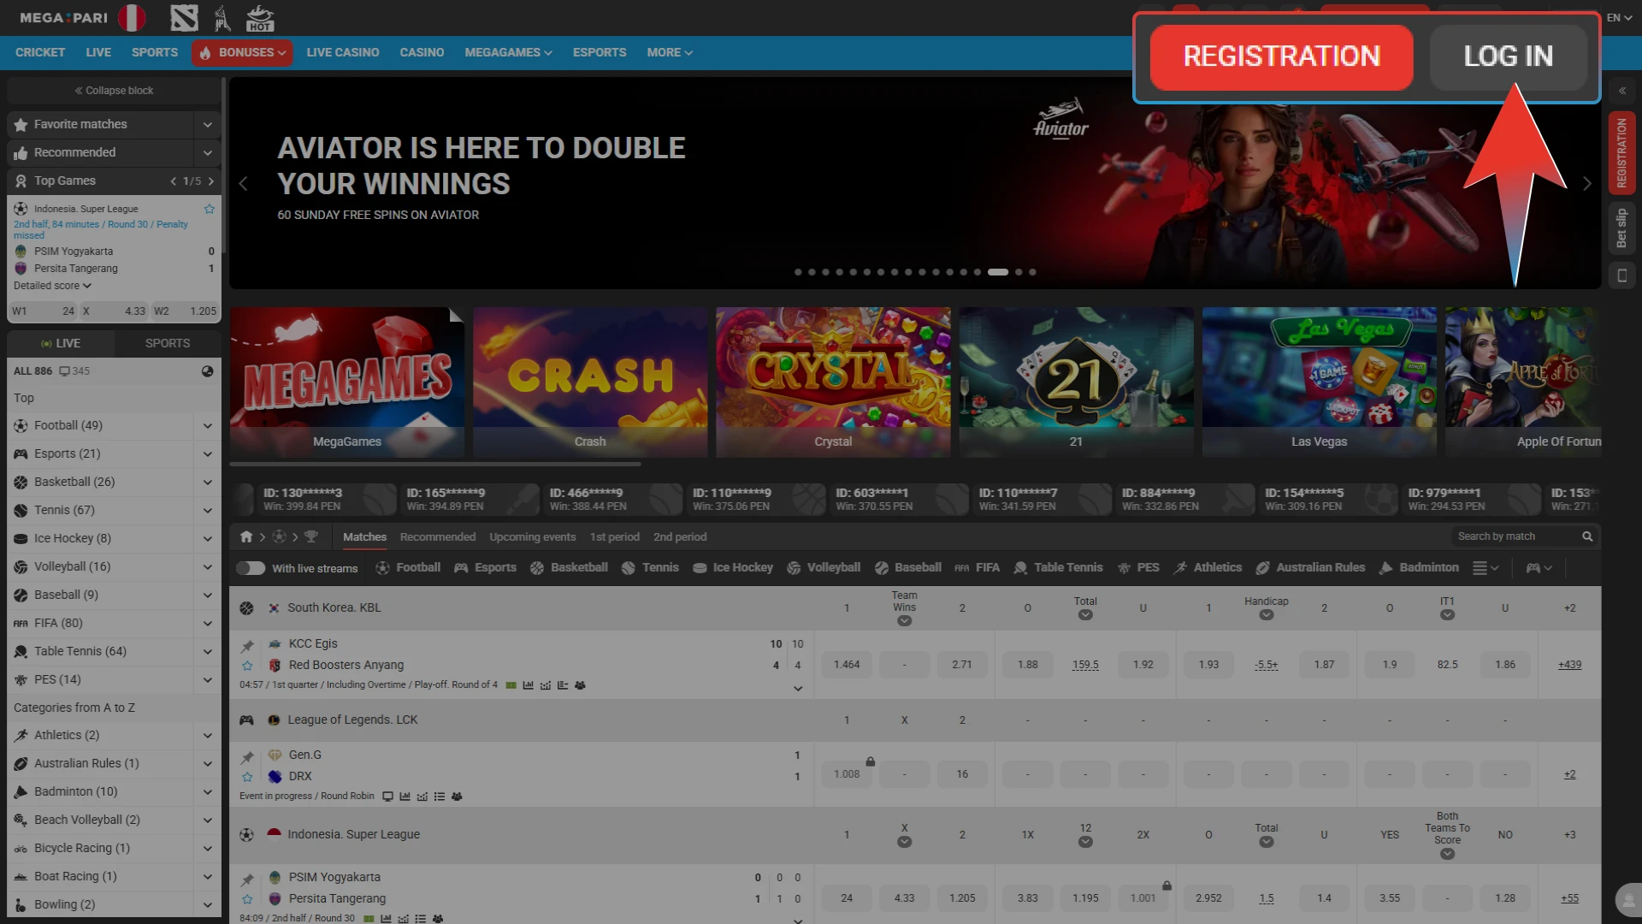
Task: Select the Upcoming events tab
Action: click(x=533, y=537)
